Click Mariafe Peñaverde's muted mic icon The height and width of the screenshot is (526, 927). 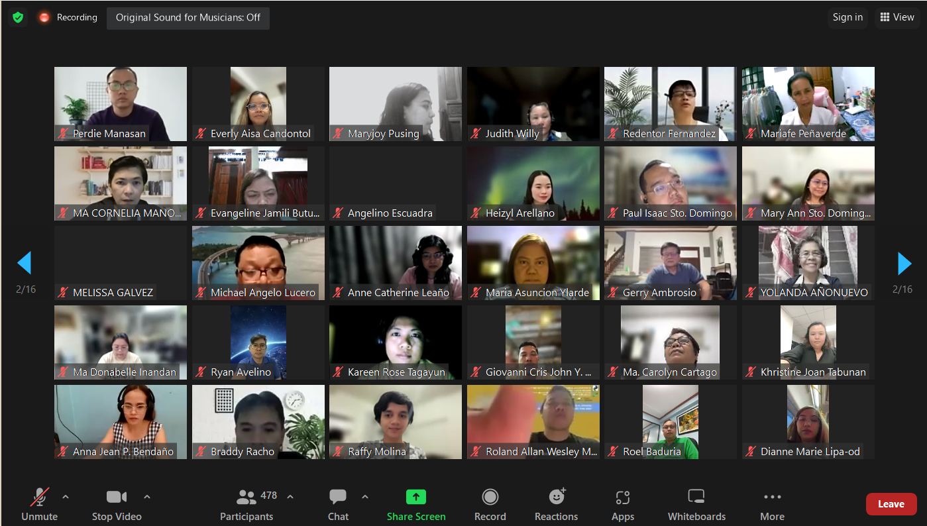click(751, 133)
